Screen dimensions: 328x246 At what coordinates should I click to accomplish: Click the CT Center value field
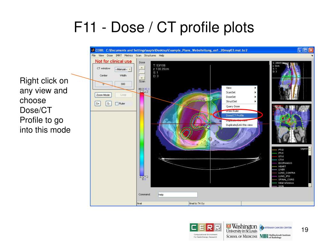coord(103,84)
